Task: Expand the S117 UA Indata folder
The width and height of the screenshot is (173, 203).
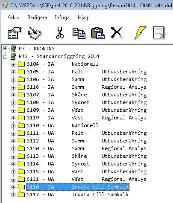Action: click(13, 195)
